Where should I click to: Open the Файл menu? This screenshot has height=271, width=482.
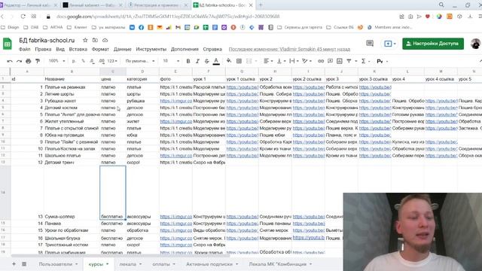(x=24, y=49)
